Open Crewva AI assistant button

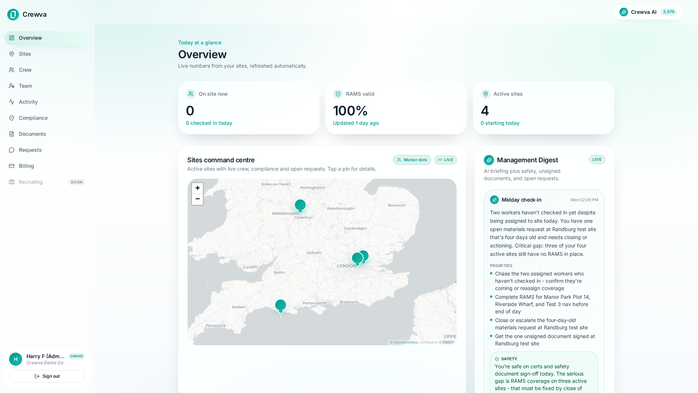click(648, 12)
